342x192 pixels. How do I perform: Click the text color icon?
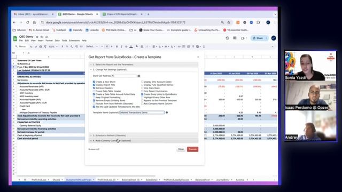point(131,46)
